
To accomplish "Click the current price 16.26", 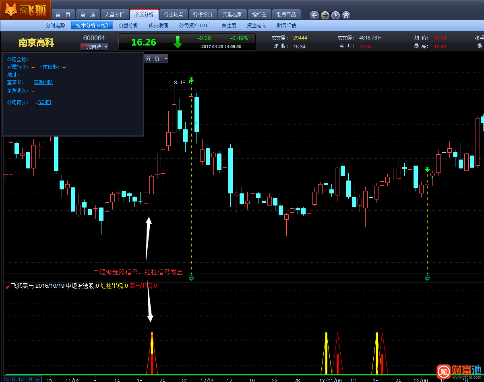I will click(144, 42).
